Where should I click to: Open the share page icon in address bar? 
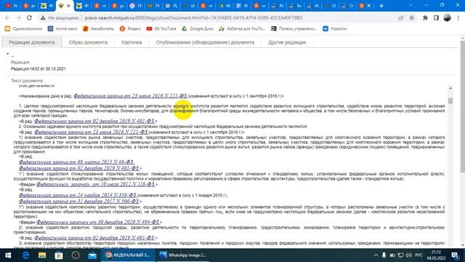[x=401, y=17]
